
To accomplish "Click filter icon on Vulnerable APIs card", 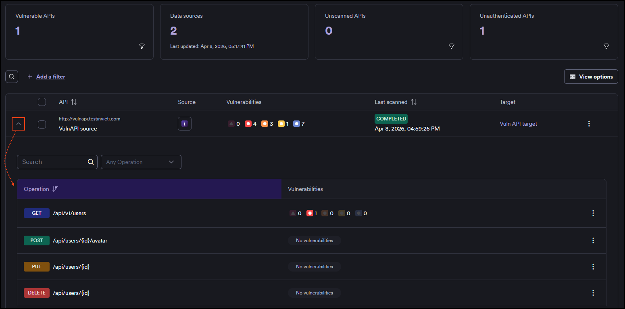I will [x=142, y=46].
